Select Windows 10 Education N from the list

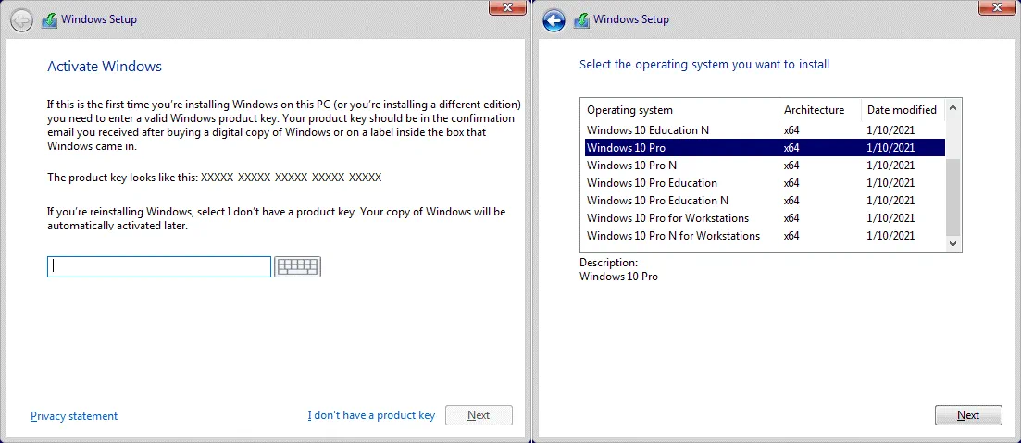point(648,130)
